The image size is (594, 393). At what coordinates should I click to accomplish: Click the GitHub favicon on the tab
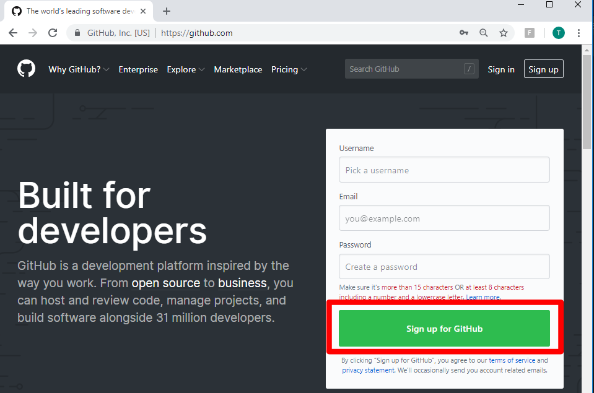click(x=17, y=11)
